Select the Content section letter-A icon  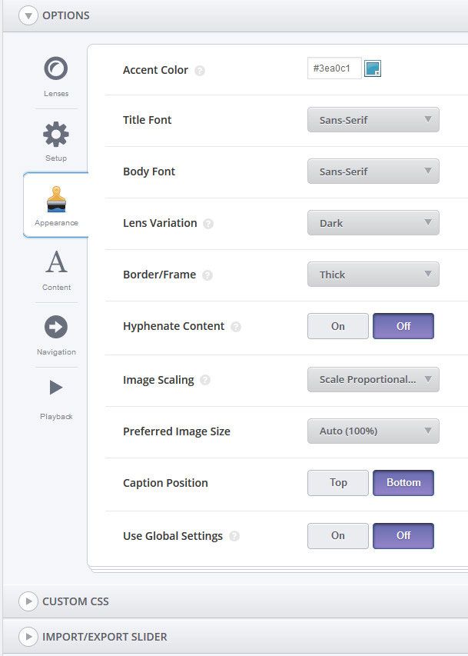(55, 261)
